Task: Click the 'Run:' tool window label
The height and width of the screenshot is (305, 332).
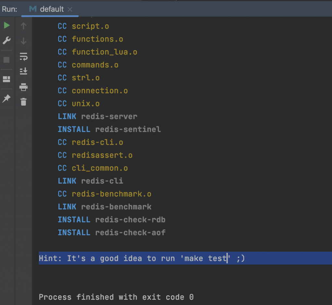Action: pos(9,9)
